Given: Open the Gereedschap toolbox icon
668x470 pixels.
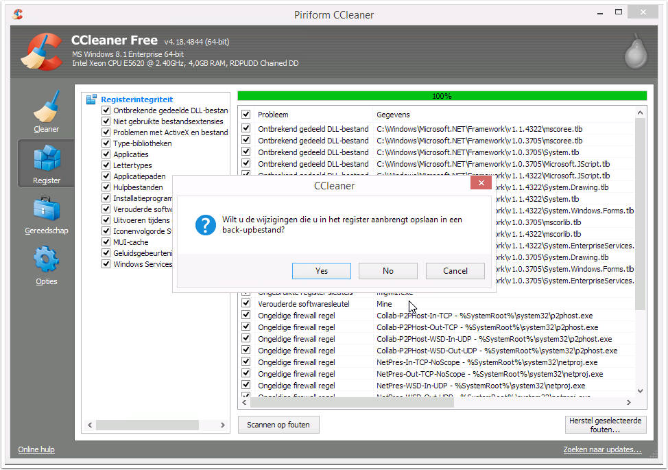Looking at the screenshot, I should [46, 209].
